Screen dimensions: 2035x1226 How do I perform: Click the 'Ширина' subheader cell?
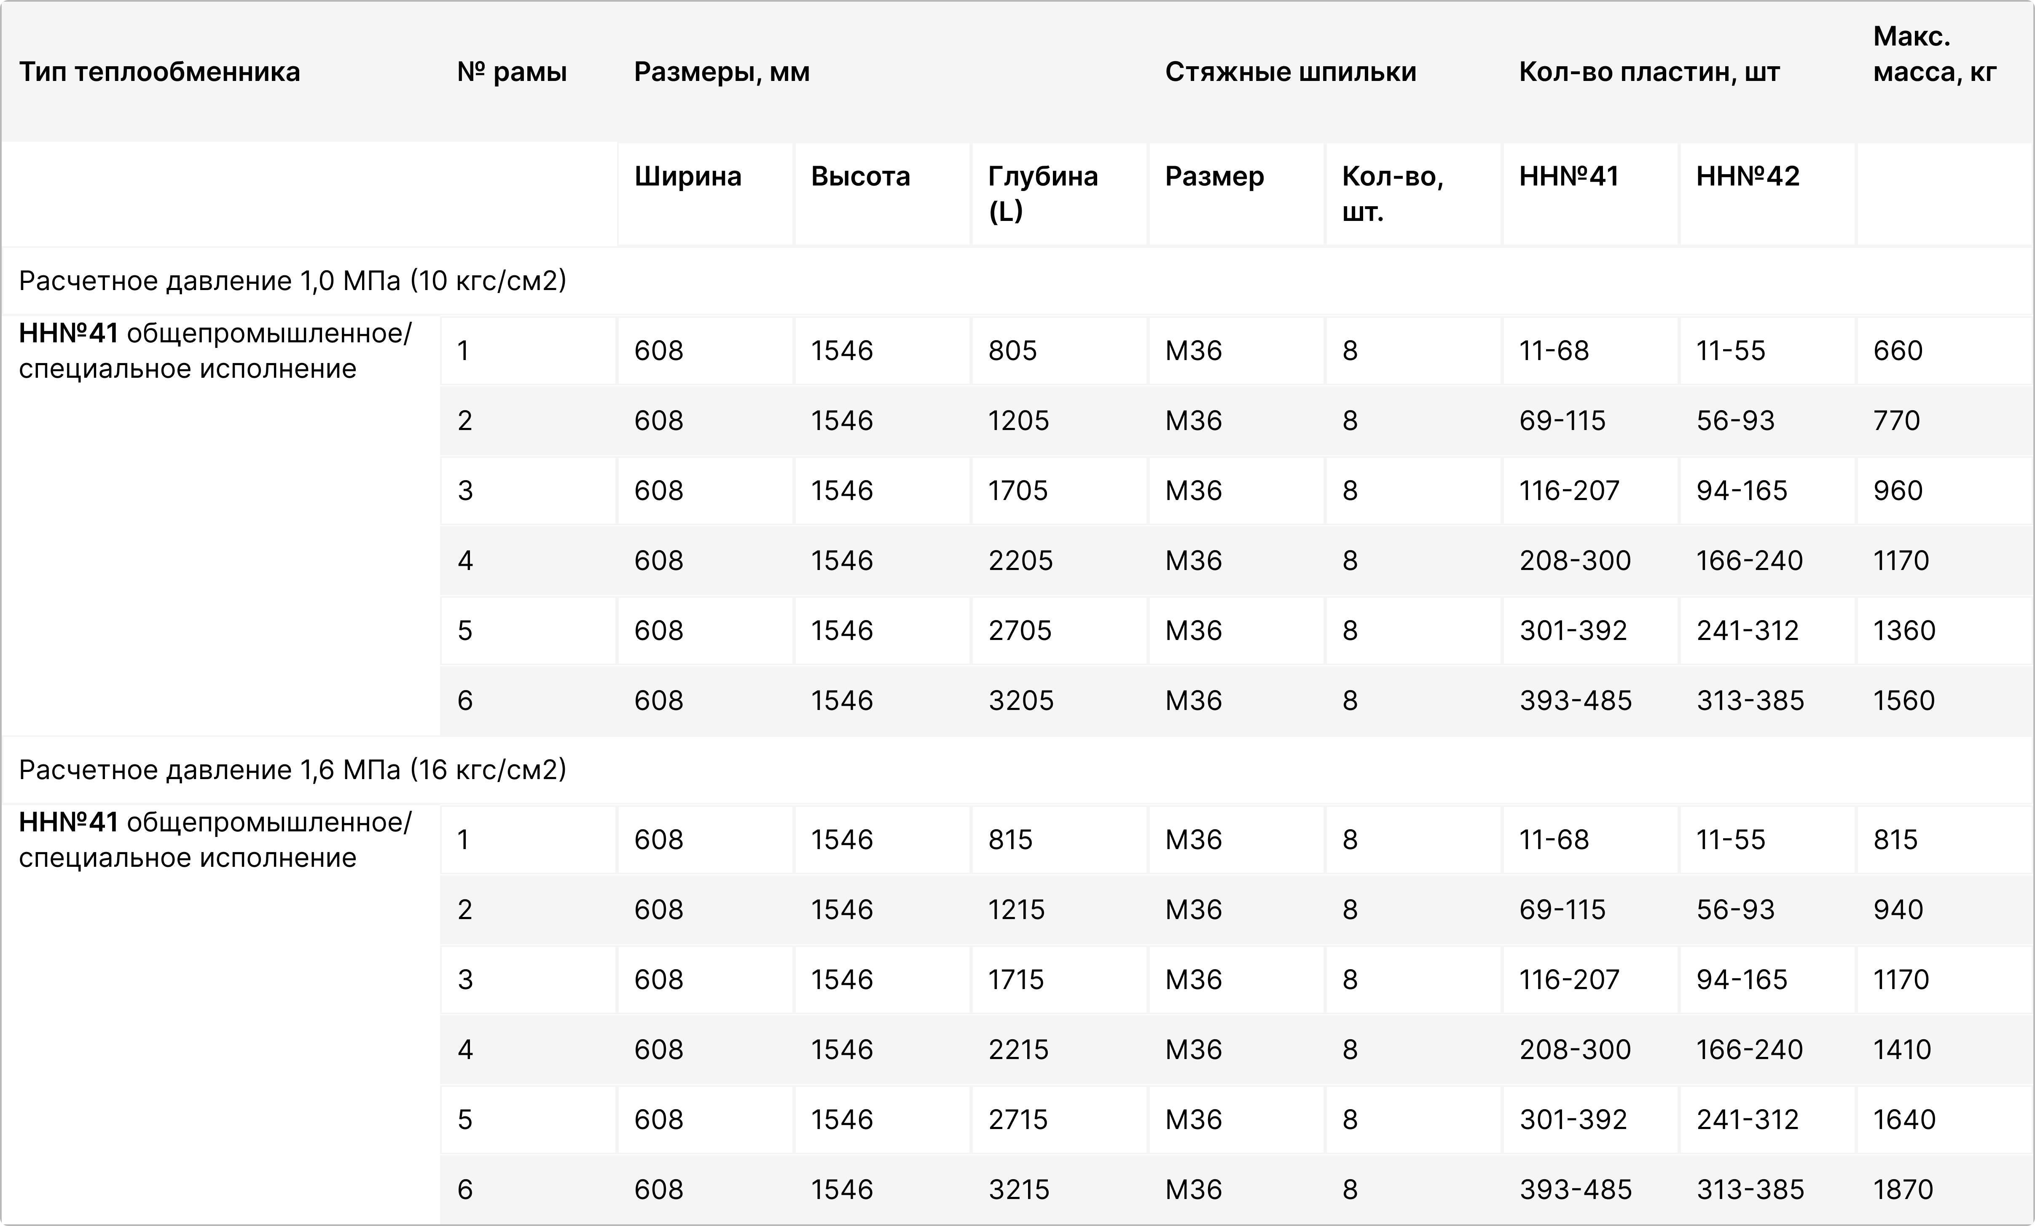tap(688, 176)
